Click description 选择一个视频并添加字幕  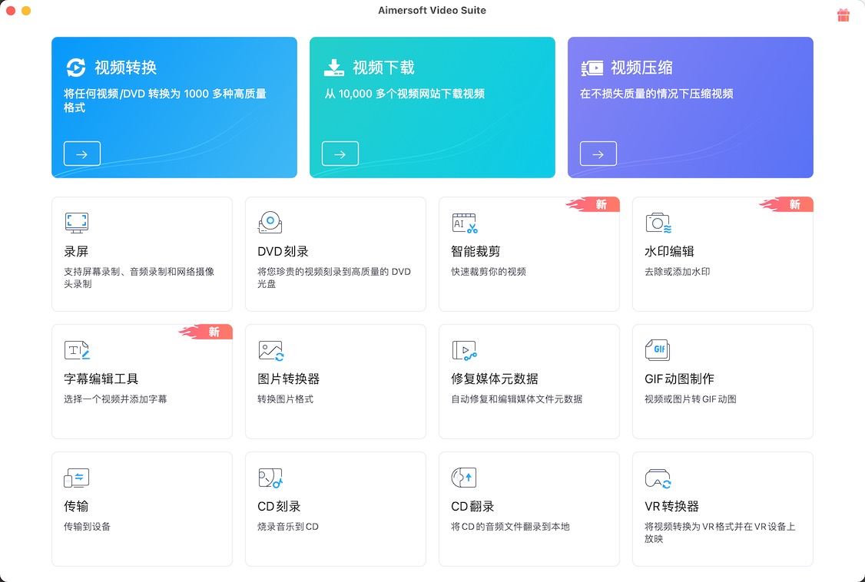point(115,399)
